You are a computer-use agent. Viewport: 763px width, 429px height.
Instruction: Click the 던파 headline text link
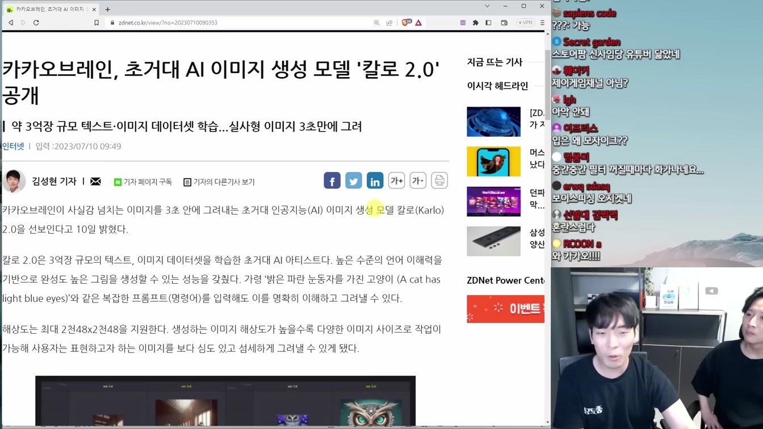537,199
